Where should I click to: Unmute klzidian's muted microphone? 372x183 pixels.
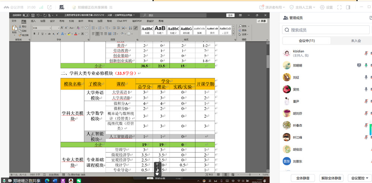[366, 53]
